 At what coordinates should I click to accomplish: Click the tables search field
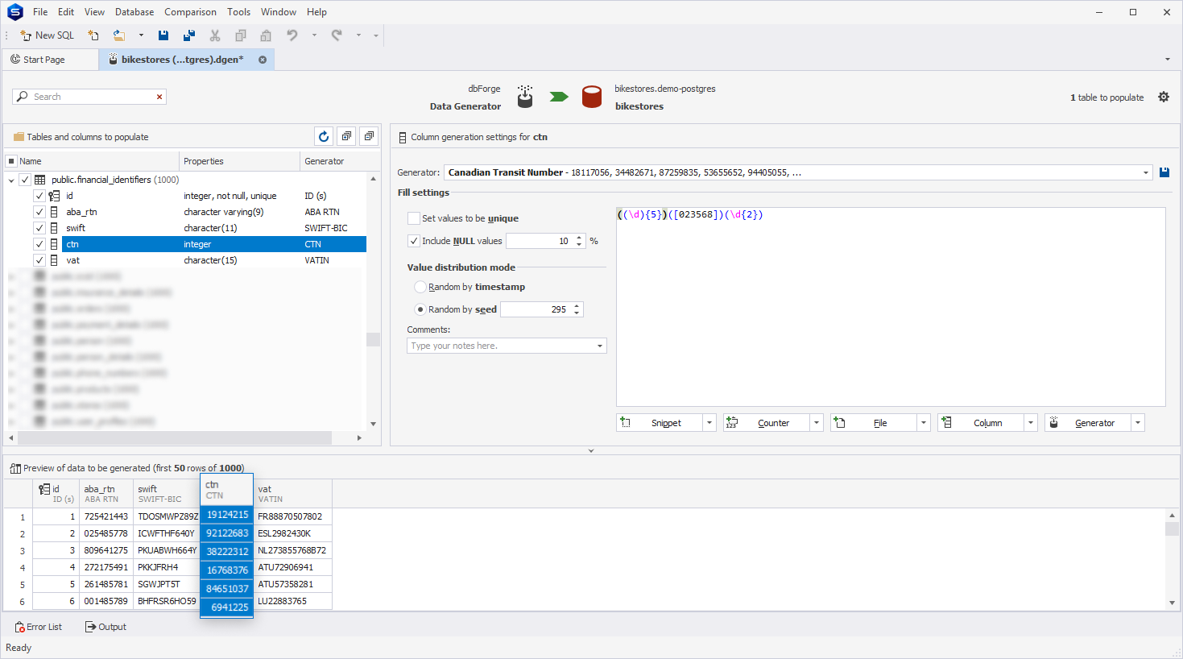click(x=89, y=97)
